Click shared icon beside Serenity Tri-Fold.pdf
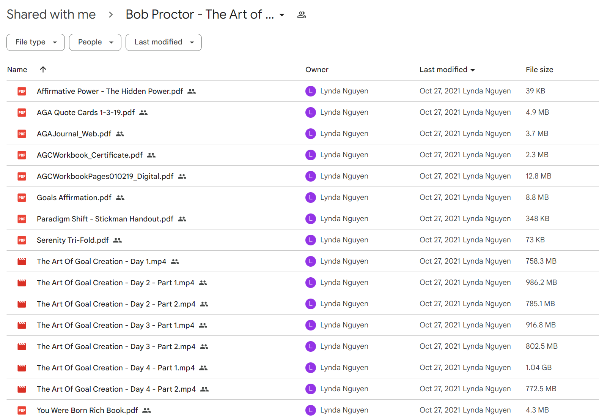This screenshot has width=599, height=419. pyautogui.click(x=118, y=240)
